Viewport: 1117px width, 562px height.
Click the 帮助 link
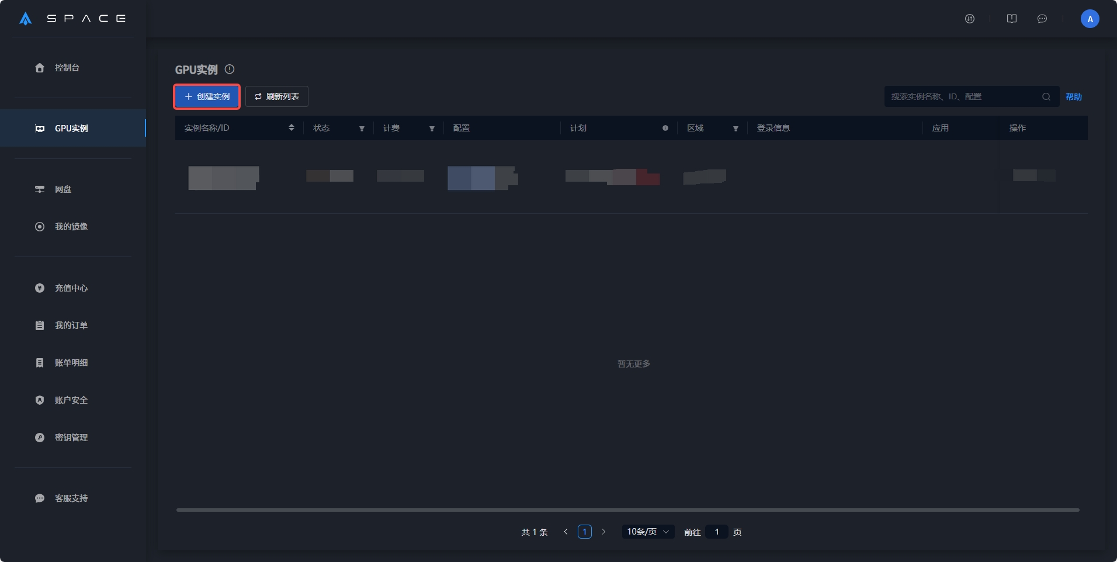pyautogui.click(x=1073, y=97)
